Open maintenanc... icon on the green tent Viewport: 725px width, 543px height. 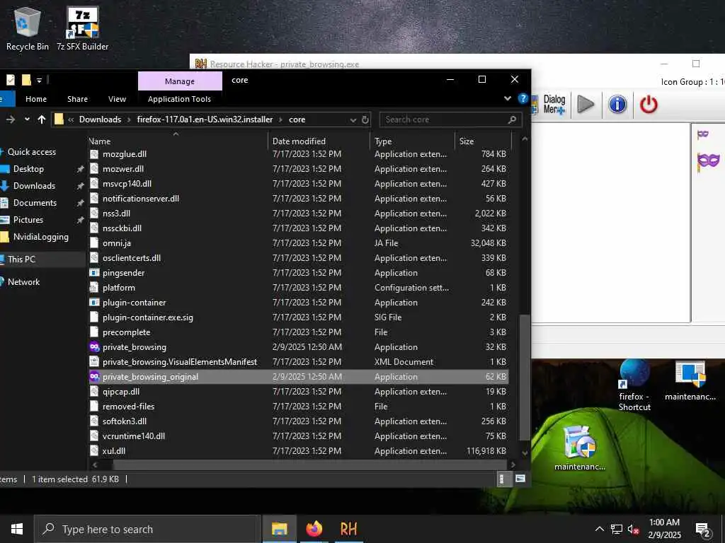coord(580,448)
